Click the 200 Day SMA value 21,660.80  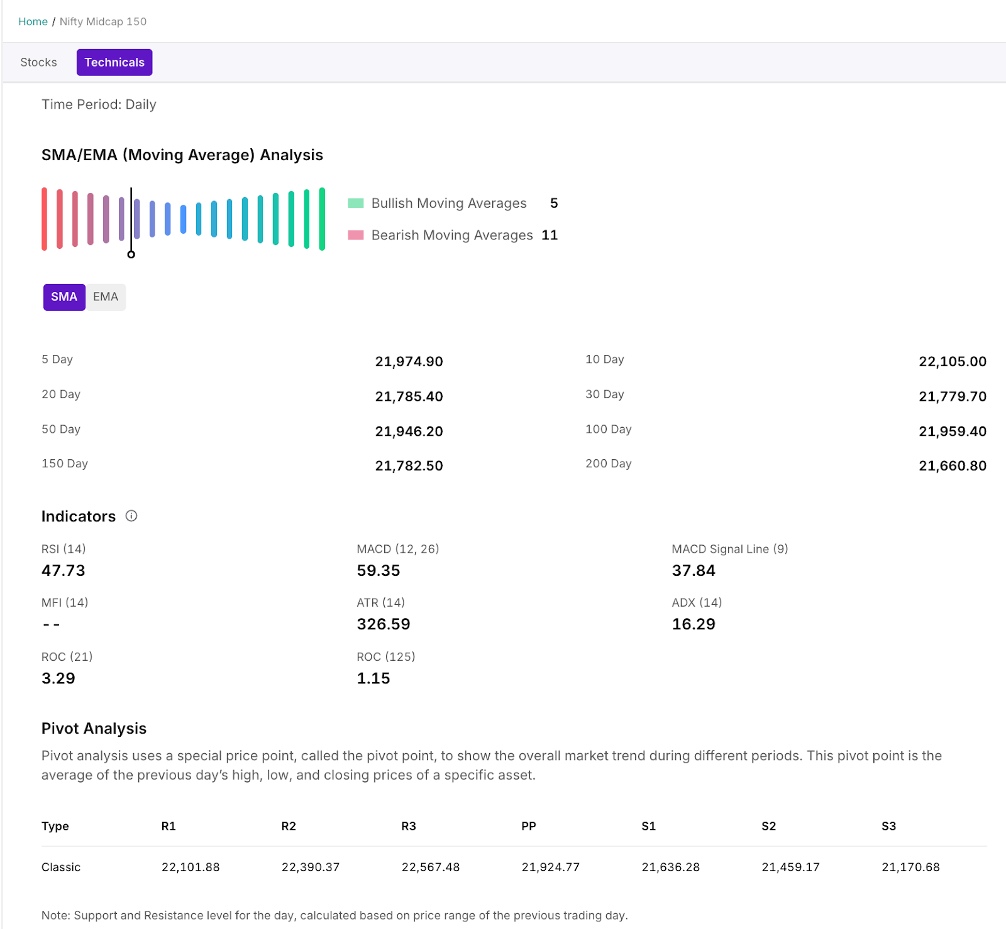click(952, 466)
